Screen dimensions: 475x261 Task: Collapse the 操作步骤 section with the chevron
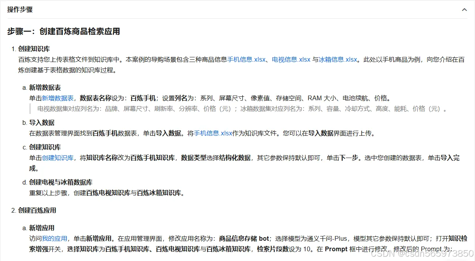tap(464, 9)
